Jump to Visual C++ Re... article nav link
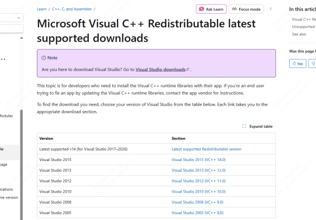The image size is (316, 220). coord(304,19)
